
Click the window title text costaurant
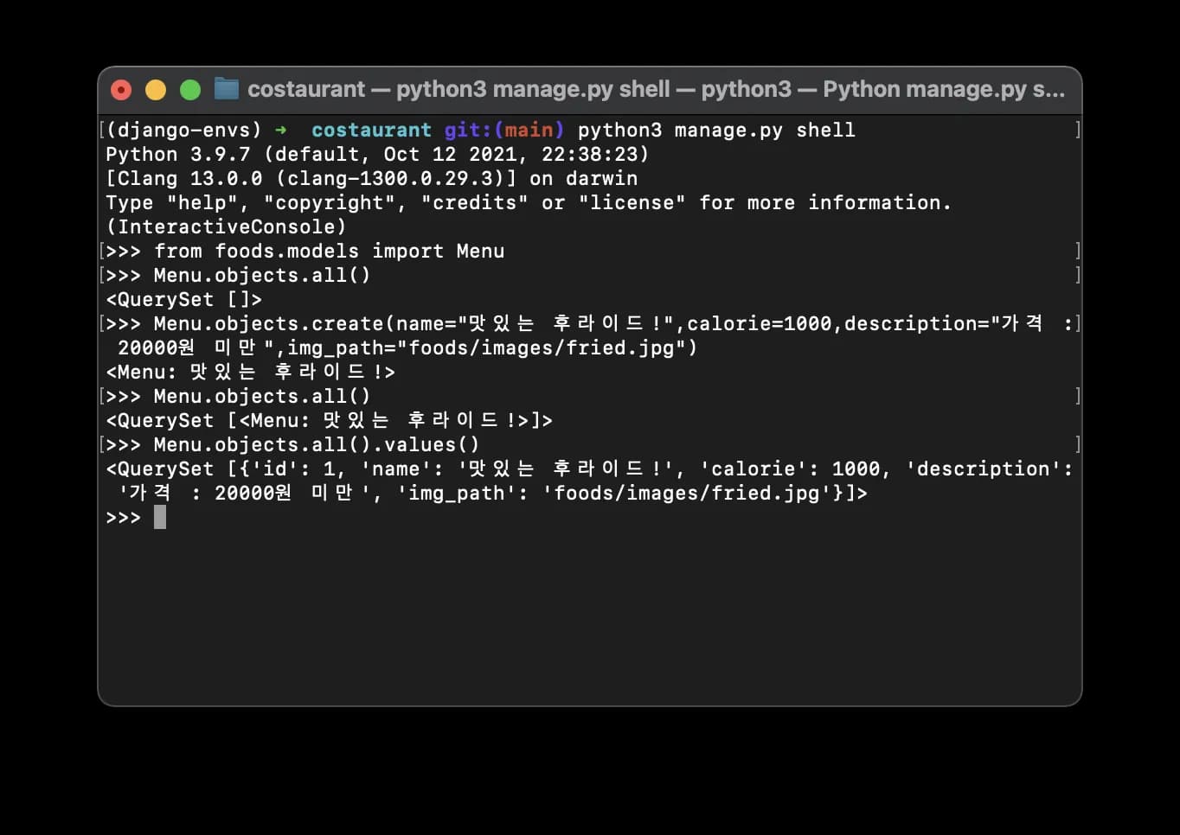(306, 90)
